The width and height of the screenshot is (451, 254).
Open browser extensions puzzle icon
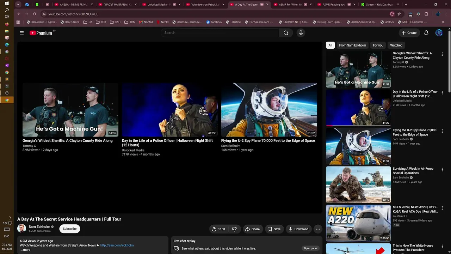pyautogui.click(x=426, y=14)
